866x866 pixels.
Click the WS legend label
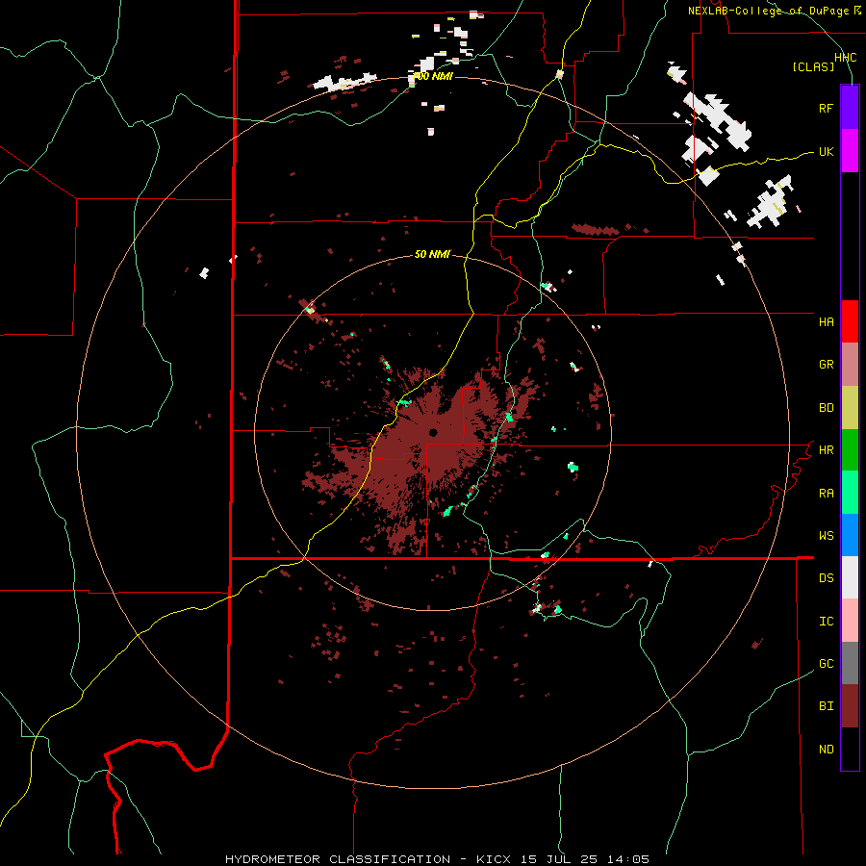(826, 536)
